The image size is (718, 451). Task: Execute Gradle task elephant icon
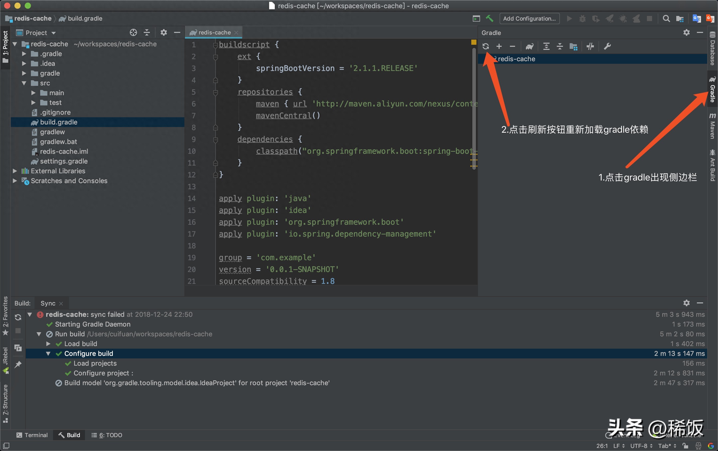click(x=529, y=46)
